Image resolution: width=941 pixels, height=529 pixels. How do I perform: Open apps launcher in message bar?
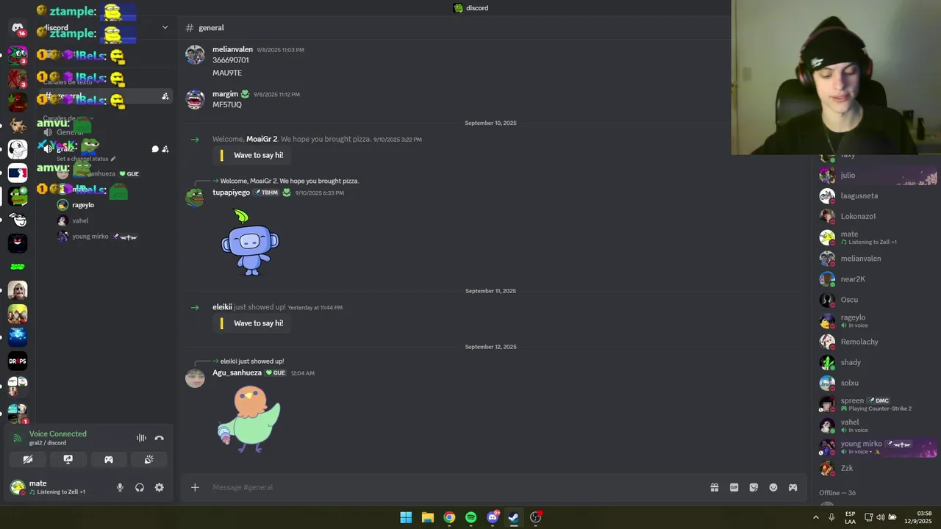click(792, 487)
